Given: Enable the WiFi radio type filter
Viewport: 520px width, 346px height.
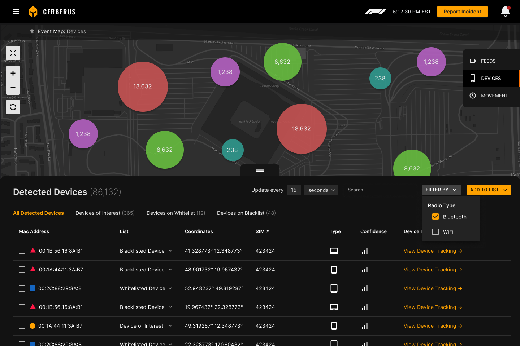Looking at the screenshot, I should pyautogui.click(x=435, y=232).
